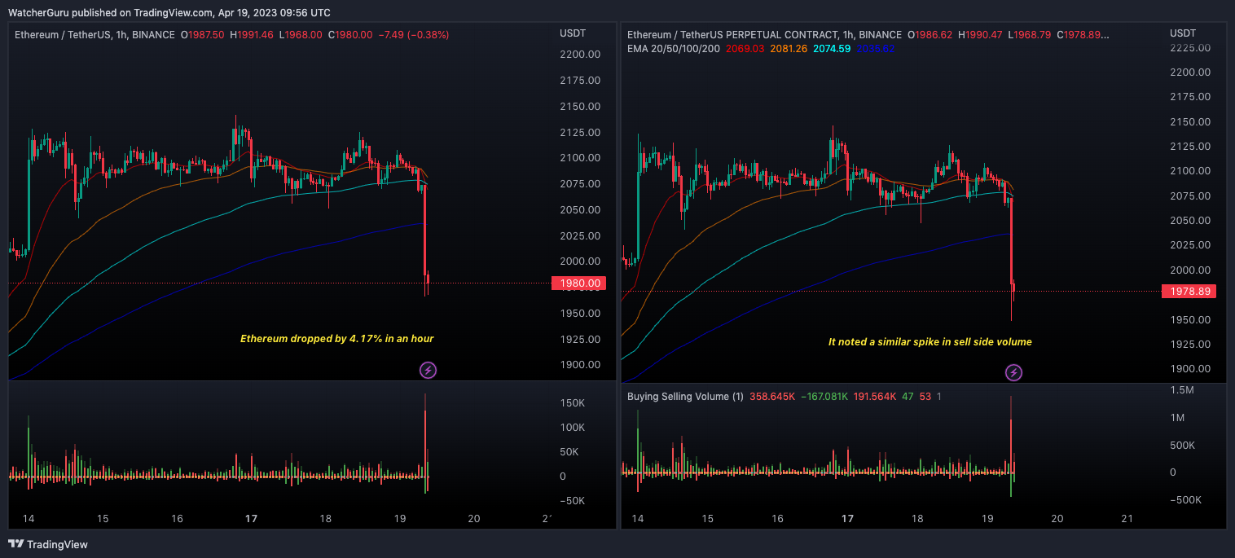Click the 191.564K volume value
The height and width of the screenshot is (558, 1235).
click(x=875, y=397)
